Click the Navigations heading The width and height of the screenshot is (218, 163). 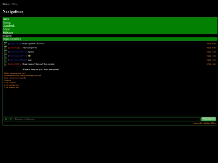[x=13, y=12]
